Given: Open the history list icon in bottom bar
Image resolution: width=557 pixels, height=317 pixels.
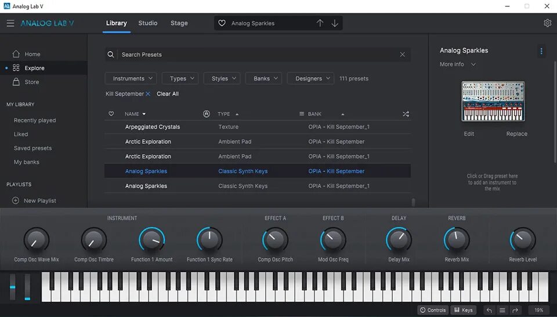Looking at the screenshot, I should (x=502, y=310).
